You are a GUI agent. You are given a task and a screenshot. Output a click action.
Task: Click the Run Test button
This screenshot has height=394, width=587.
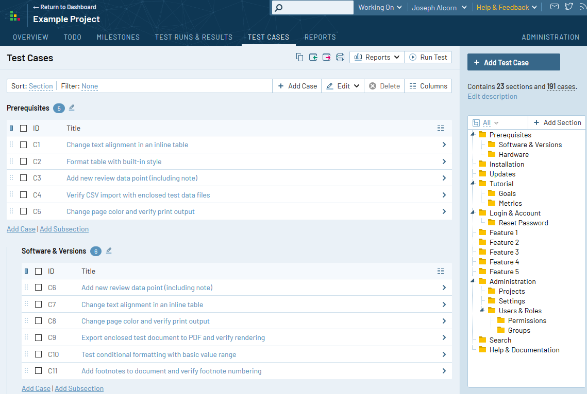click(428, 57)
